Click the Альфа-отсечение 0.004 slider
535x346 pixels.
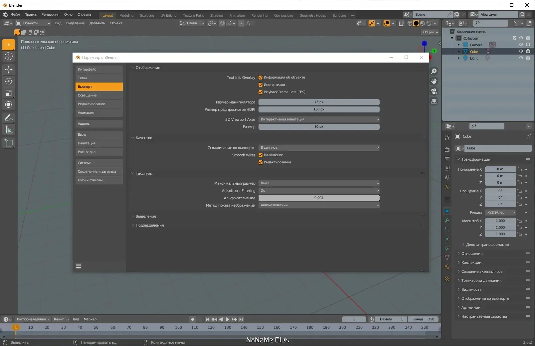tap(319, 198)
